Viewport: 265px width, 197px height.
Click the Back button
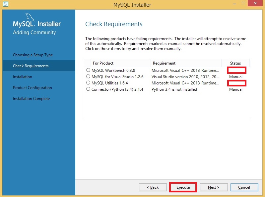tap(153, 187)
